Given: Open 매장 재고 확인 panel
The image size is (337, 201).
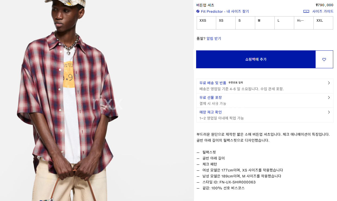Looking at the screenshot, I should click(x=265, y=115).
